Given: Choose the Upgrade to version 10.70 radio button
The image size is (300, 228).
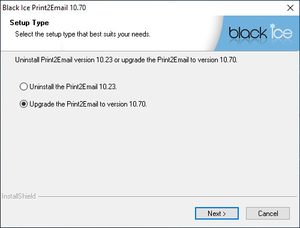Looking at the screenshot, I should pyautogui.click(x=23, y=104).
